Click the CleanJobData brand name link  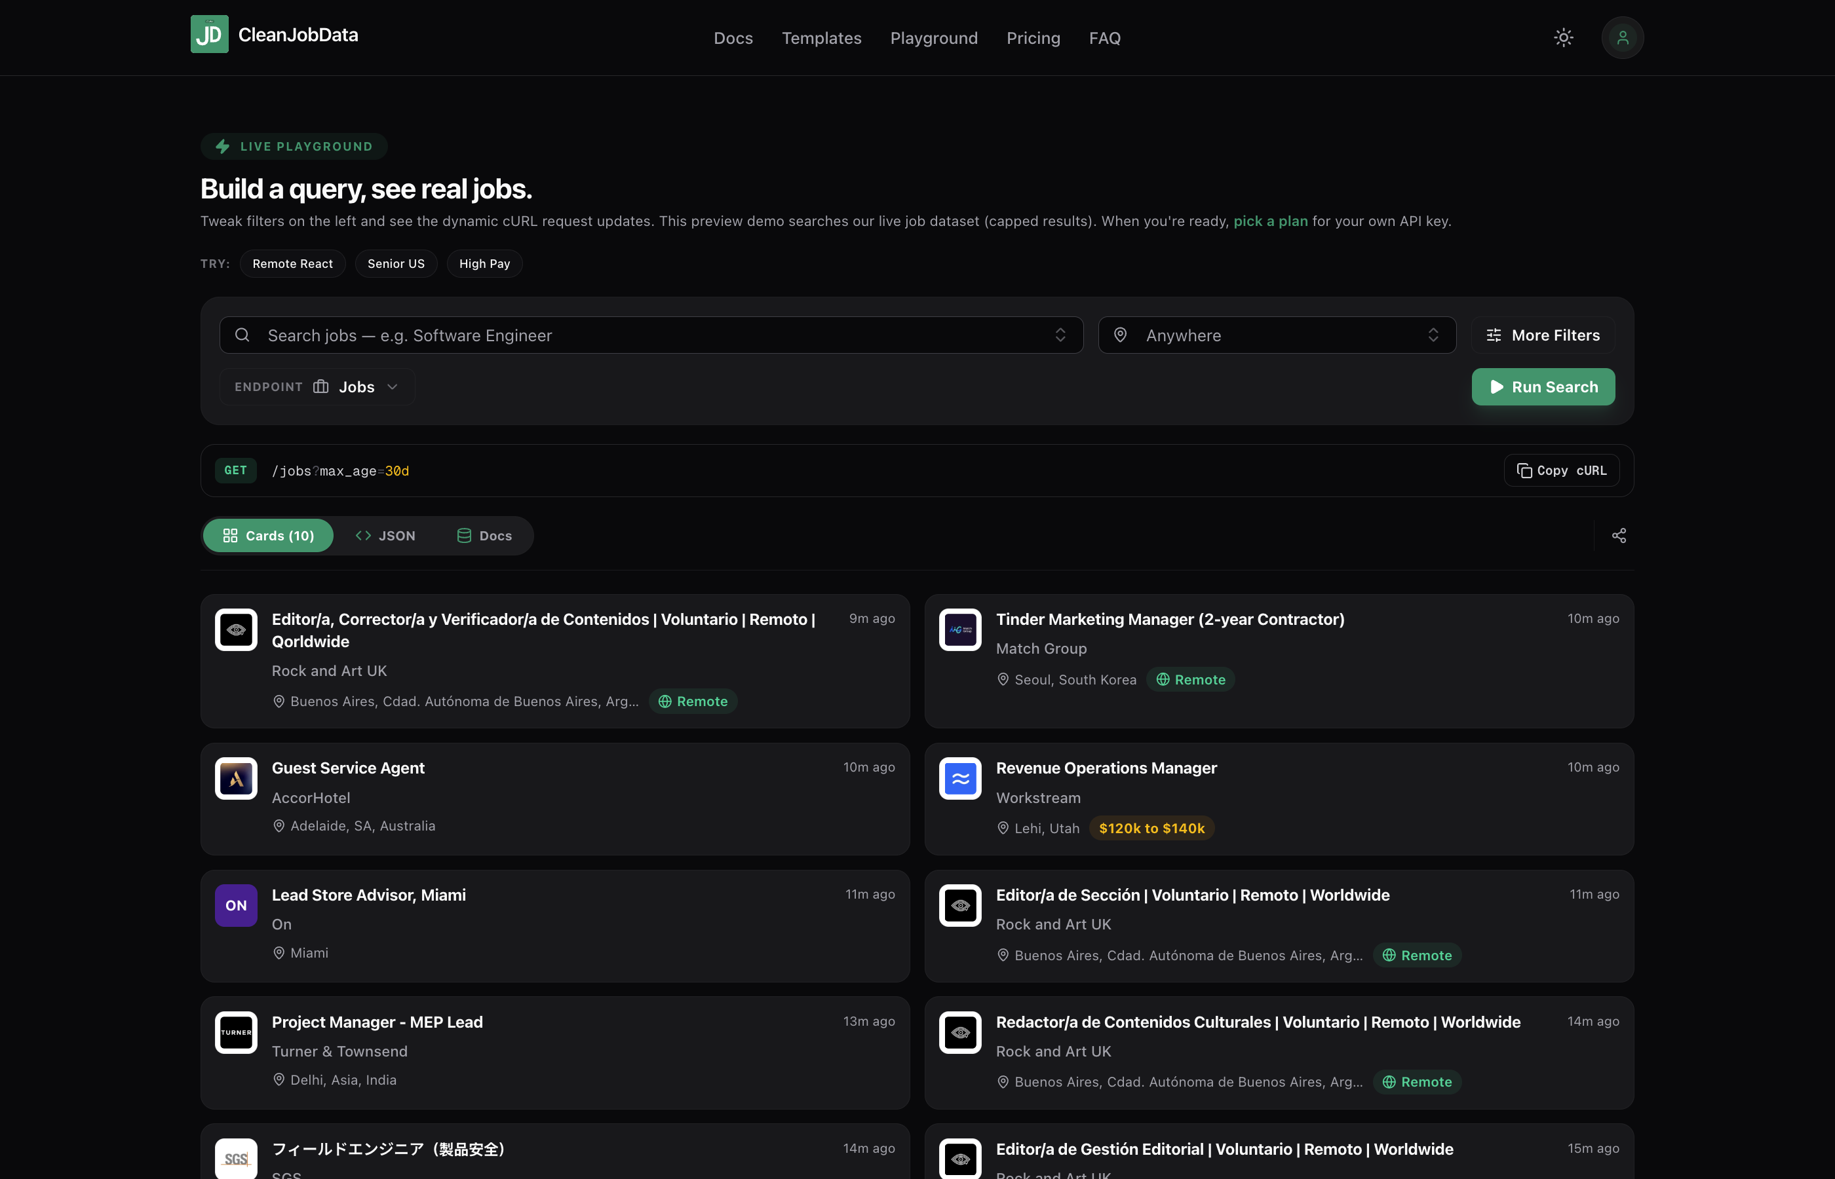pos(298,35)
